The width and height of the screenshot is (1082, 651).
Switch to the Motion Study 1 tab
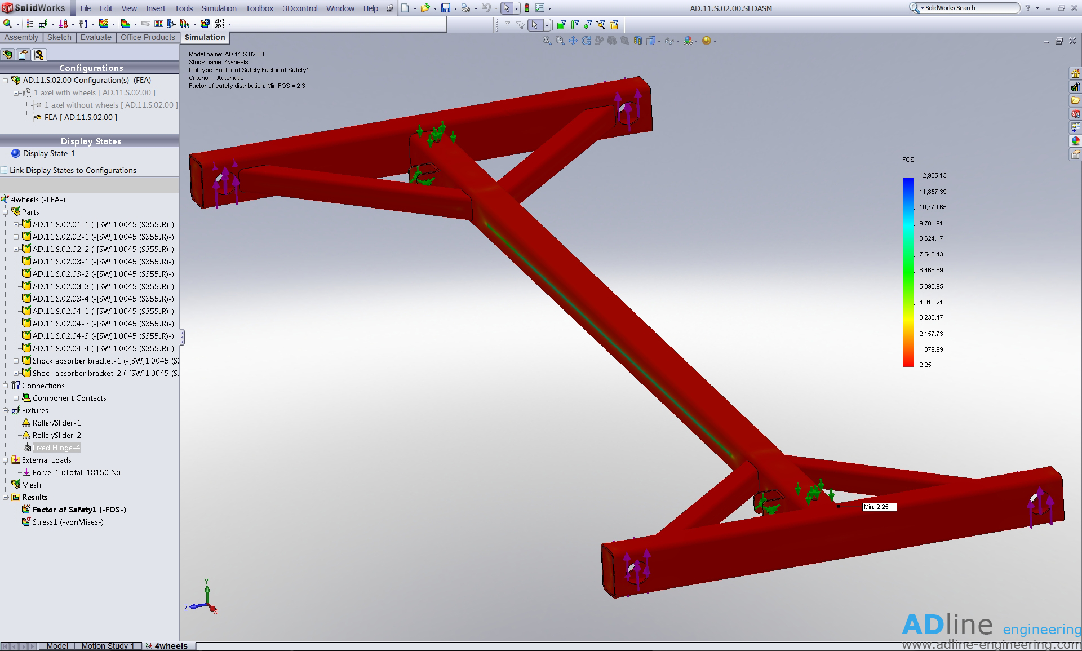(x=108, y=646)
